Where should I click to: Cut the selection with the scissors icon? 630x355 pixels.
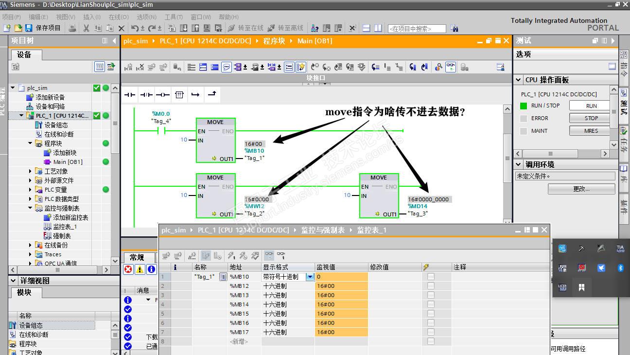(86, 28)
